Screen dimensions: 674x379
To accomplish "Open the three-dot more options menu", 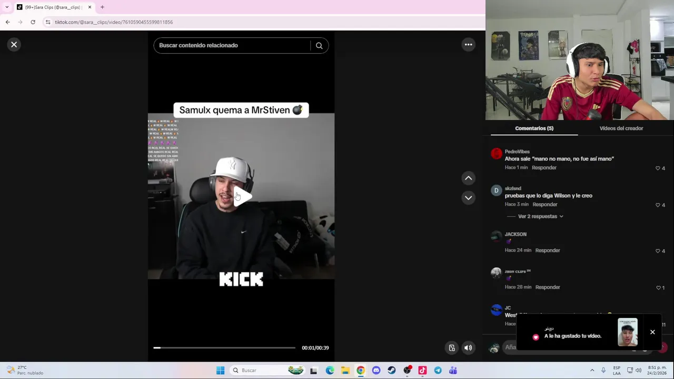I will (x=468, y=45).
